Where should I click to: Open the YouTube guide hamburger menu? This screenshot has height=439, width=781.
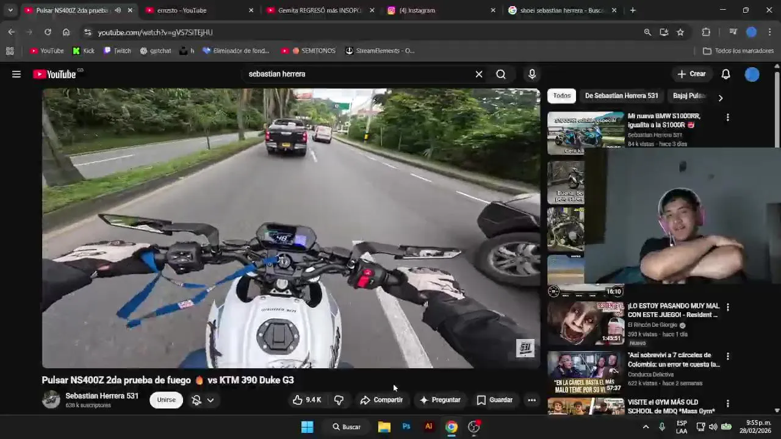point(16,74)
